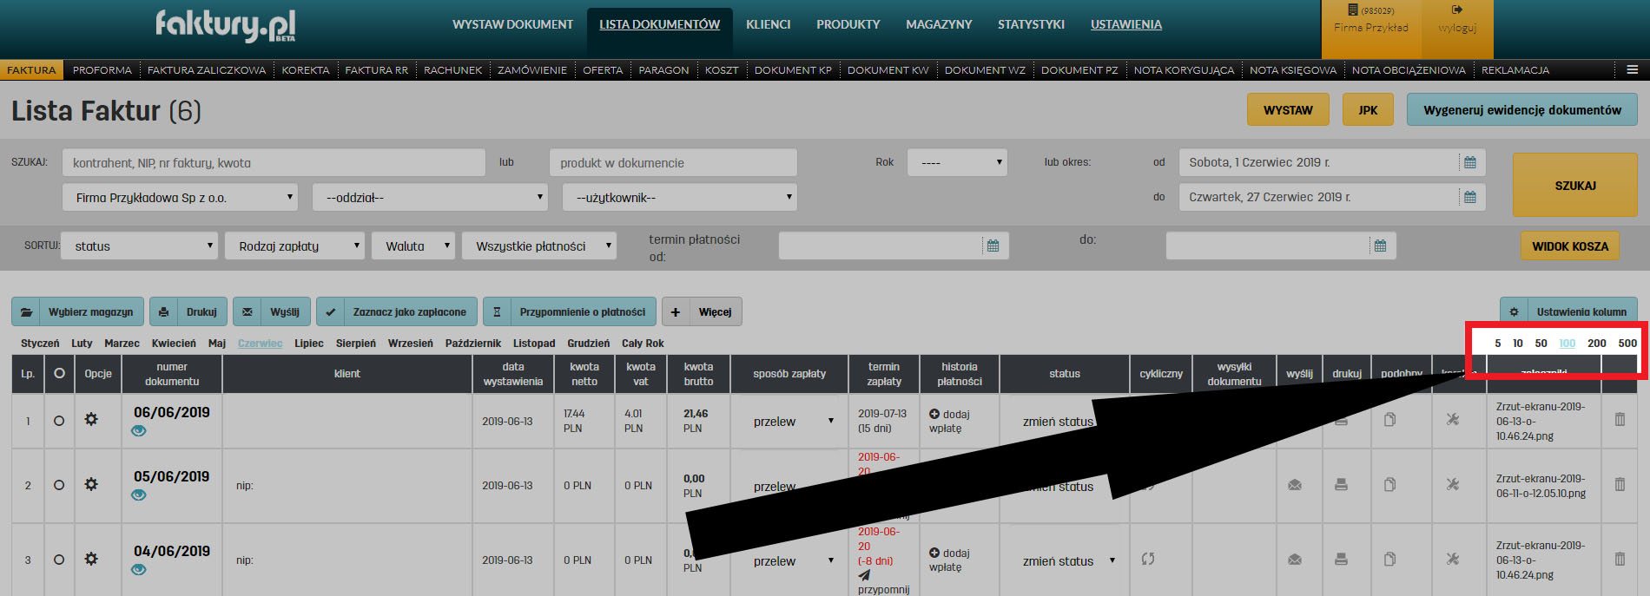
Task: Click 'Wygeneruj ewidencję dokumentów' button
Action: click(x=1521, y=110)
